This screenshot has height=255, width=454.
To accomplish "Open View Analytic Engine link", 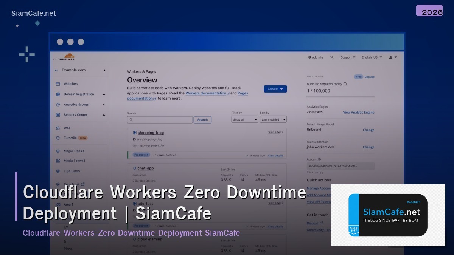I will 359,112.
